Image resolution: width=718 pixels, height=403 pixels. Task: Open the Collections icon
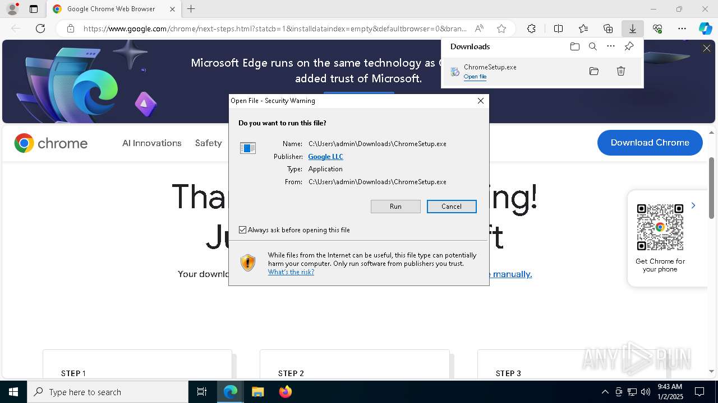pyautogui.click(x=608, y=29)
